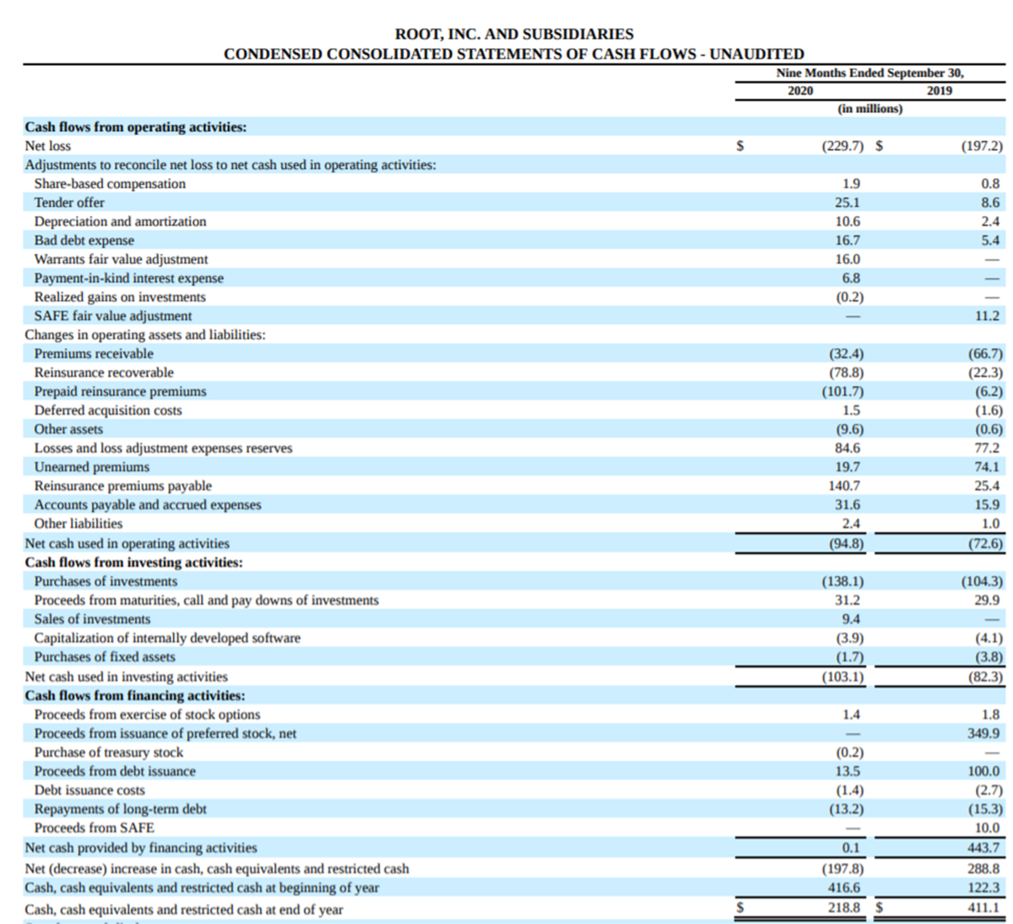Click "Repayments of long-term debt" value (13.2)

click(x=845, y=809)
